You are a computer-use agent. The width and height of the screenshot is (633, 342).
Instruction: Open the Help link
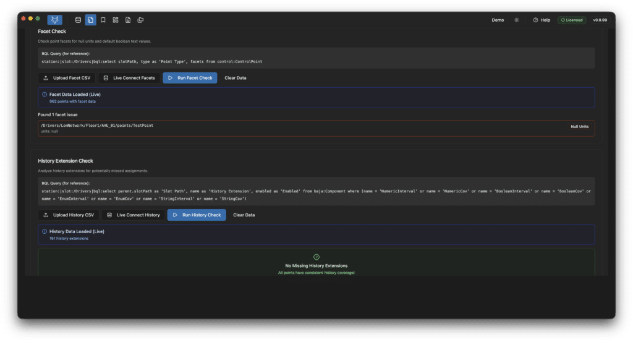(542, 20)
